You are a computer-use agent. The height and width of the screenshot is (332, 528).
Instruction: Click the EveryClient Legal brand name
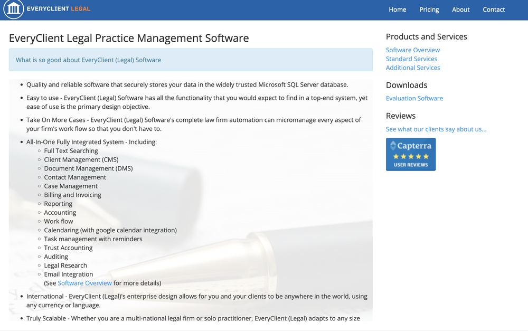(58, 9)
